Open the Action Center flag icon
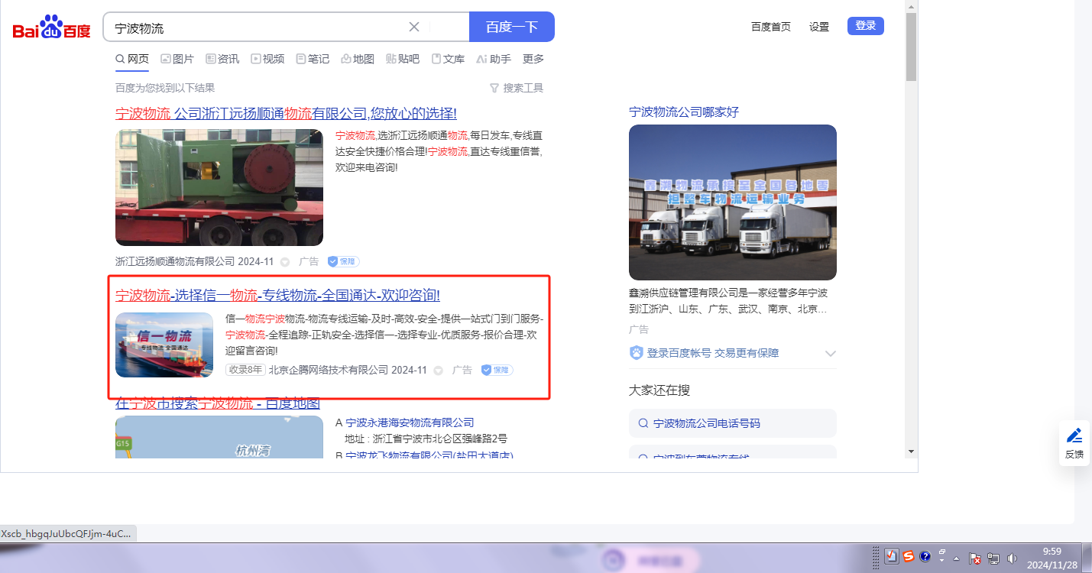The width and height of the screenshot is (1092, 573). pos(975,558)
